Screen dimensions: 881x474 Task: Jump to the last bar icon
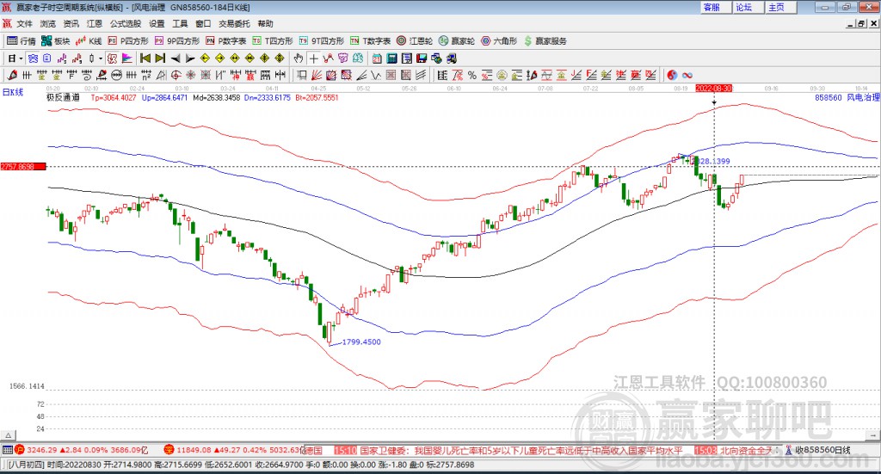160,58
